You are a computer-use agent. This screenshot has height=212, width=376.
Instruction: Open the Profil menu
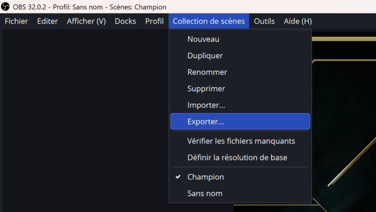[x=155, y=21]
